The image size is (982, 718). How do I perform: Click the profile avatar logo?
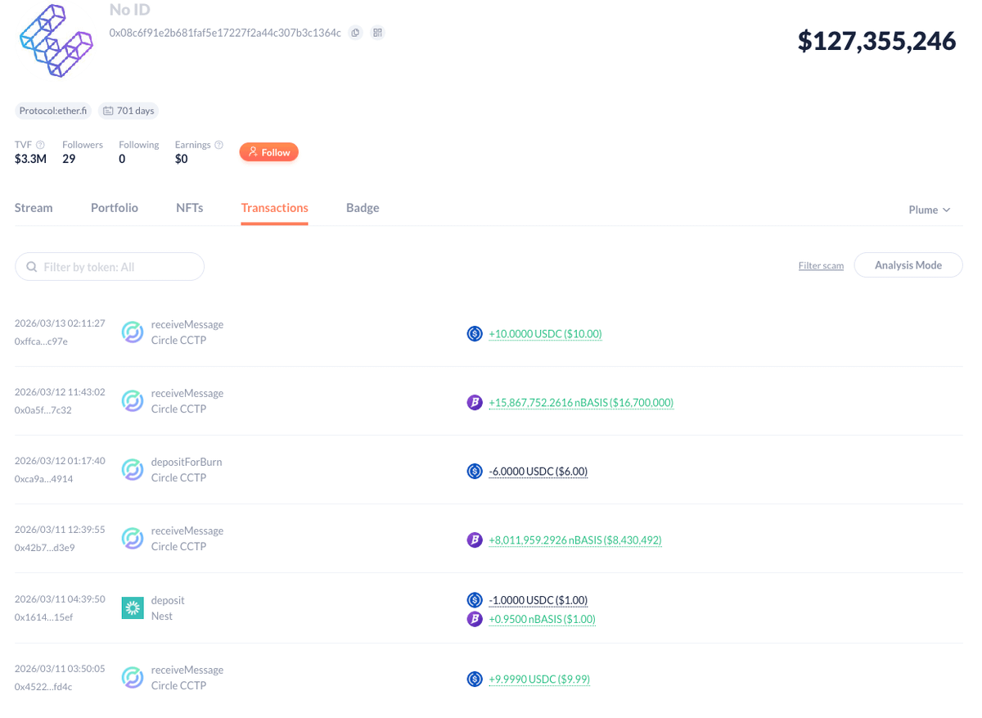tap(56, 41)
